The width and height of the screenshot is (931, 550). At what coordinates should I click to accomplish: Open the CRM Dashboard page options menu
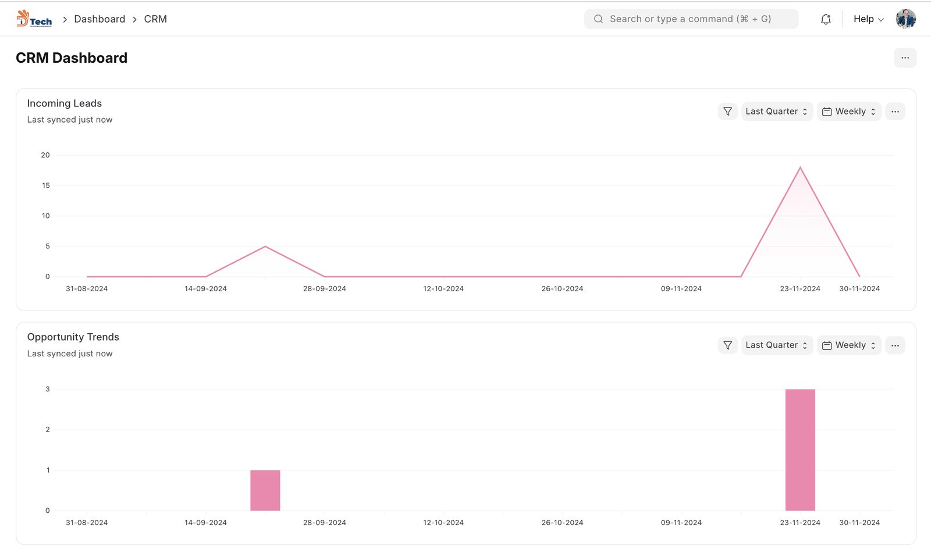tap(905, 58)
